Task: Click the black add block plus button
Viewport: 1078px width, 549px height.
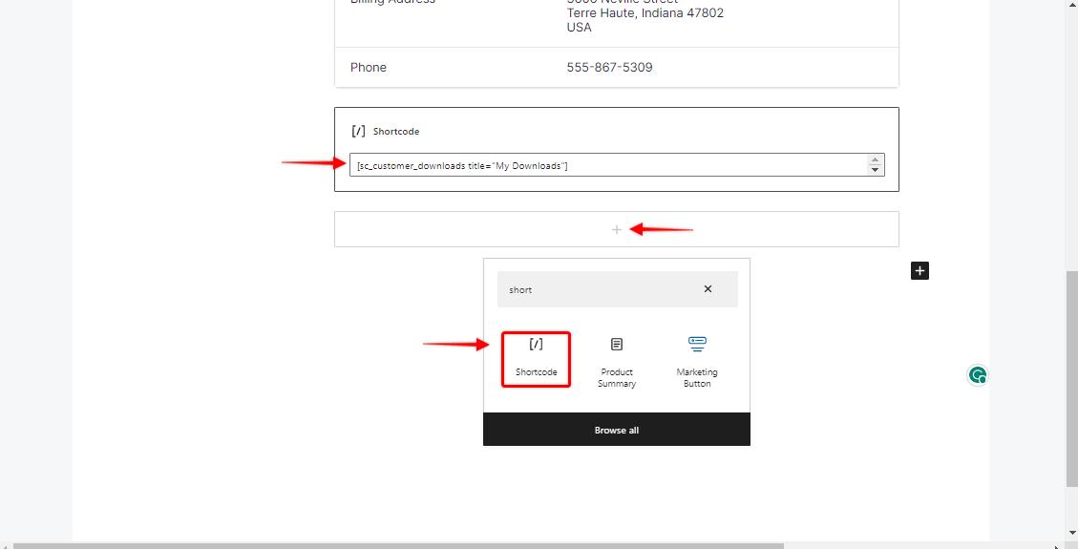Action: (x=919, y=271)
